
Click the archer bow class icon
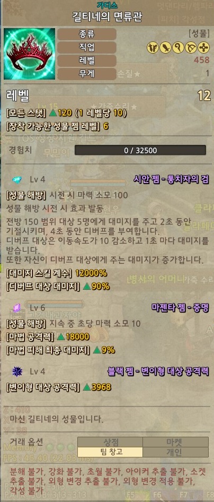[x=191, y=47]
